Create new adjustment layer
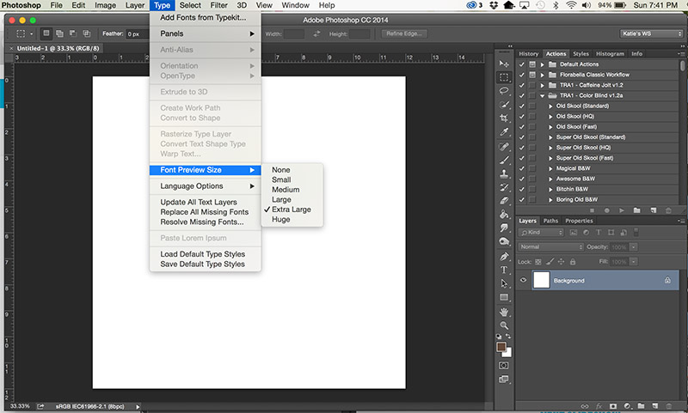This screenshot has height=413, width=688. coord(627,406)
